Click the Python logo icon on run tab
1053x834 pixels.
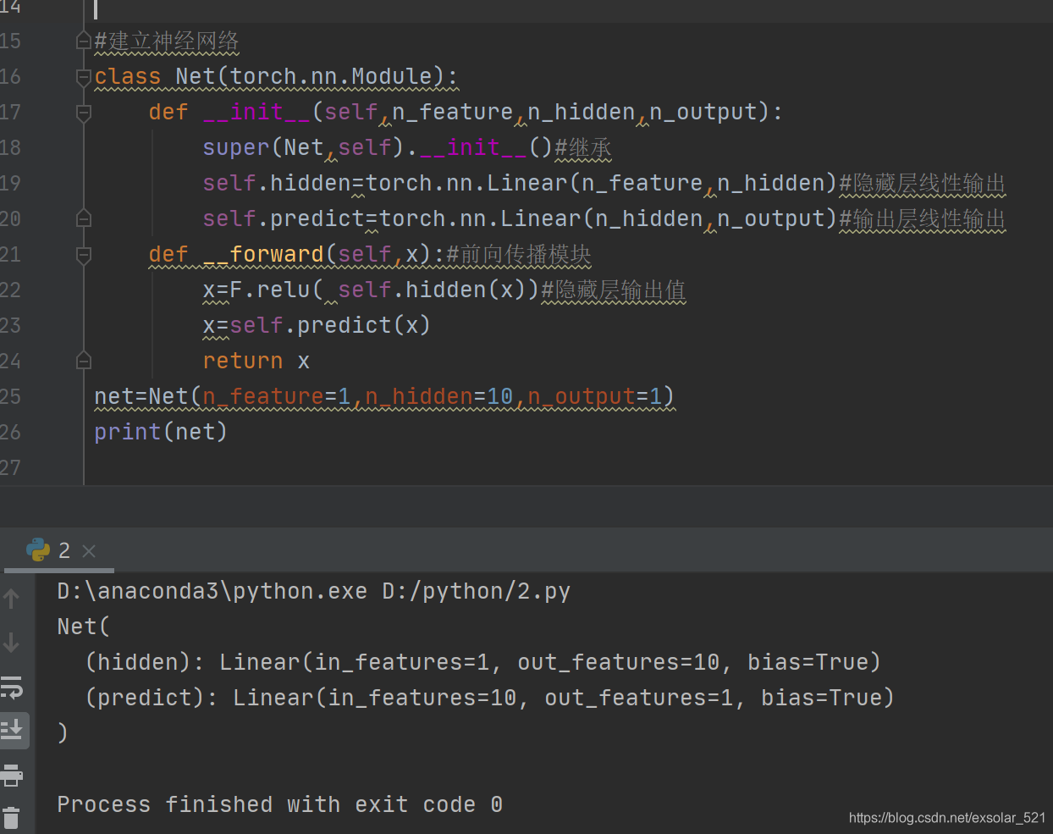coord(38,550)
